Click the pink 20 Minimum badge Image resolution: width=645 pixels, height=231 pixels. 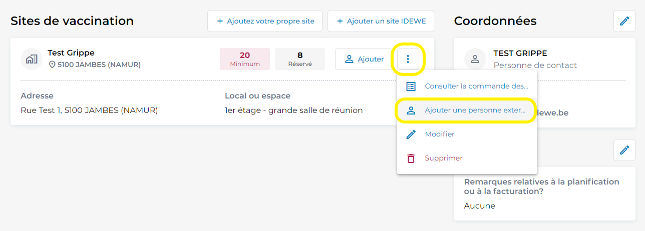click(x=245, y=59)
